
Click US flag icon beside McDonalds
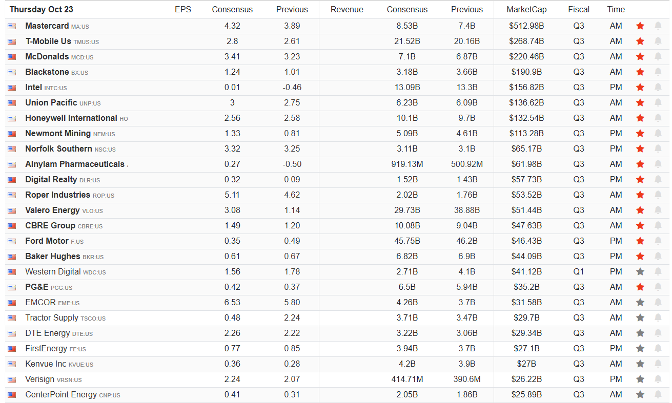[12, 57]
